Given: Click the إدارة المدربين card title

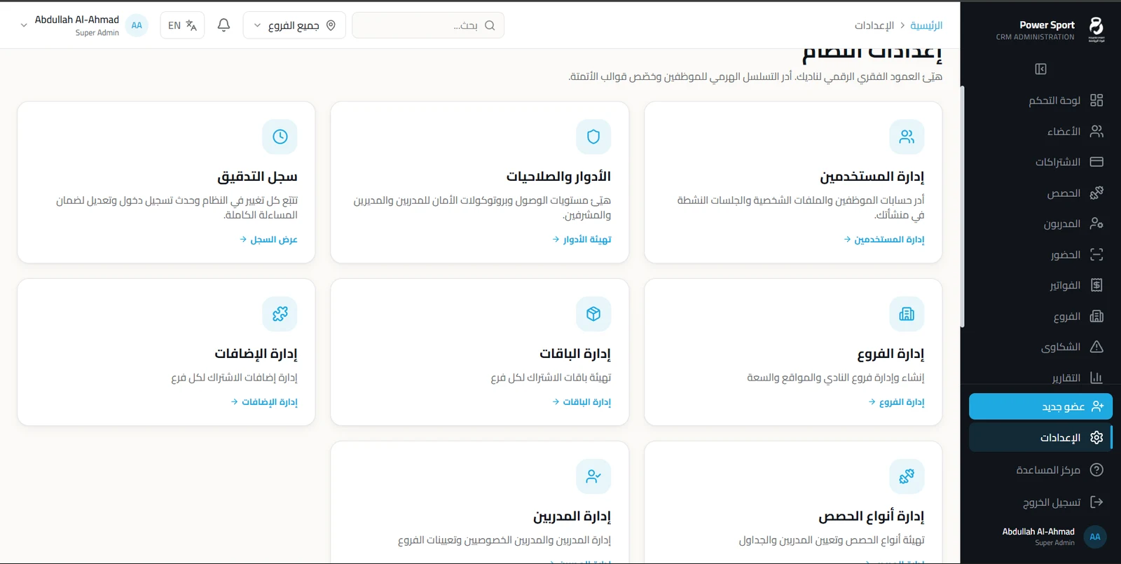Looking at the screenshot, I should coord(572,516).
